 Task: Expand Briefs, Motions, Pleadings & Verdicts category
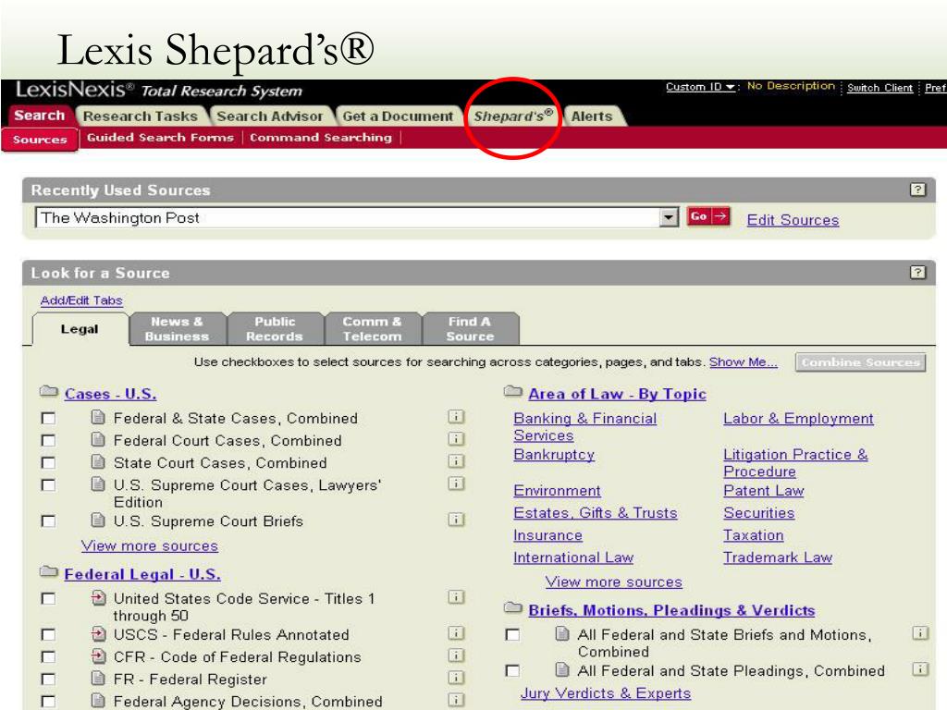671,610
